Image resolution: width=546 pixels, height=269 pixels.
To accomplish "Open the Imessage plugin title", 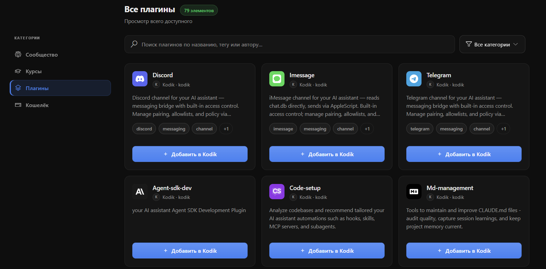I will [302, 75].
